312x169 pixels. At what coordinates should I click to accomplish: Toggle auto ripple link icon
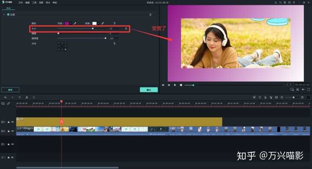[9, 104]
